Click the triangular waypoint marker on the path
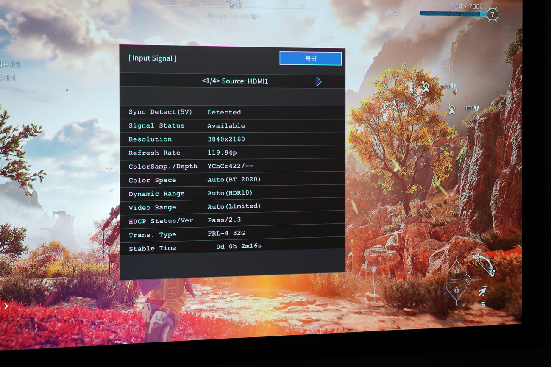The width and height of the screenshot is (551, 367). 373,270
